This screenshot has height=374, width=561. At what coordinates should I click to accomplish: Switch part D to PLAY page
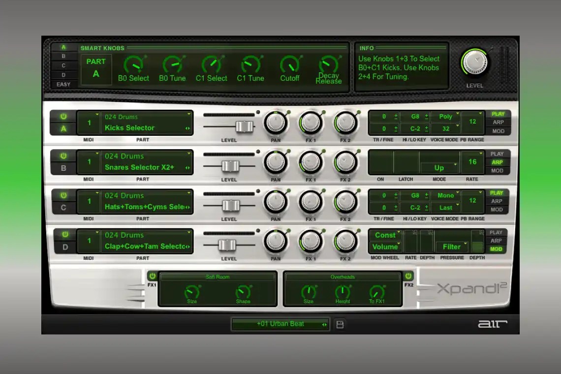coord(496,232)
